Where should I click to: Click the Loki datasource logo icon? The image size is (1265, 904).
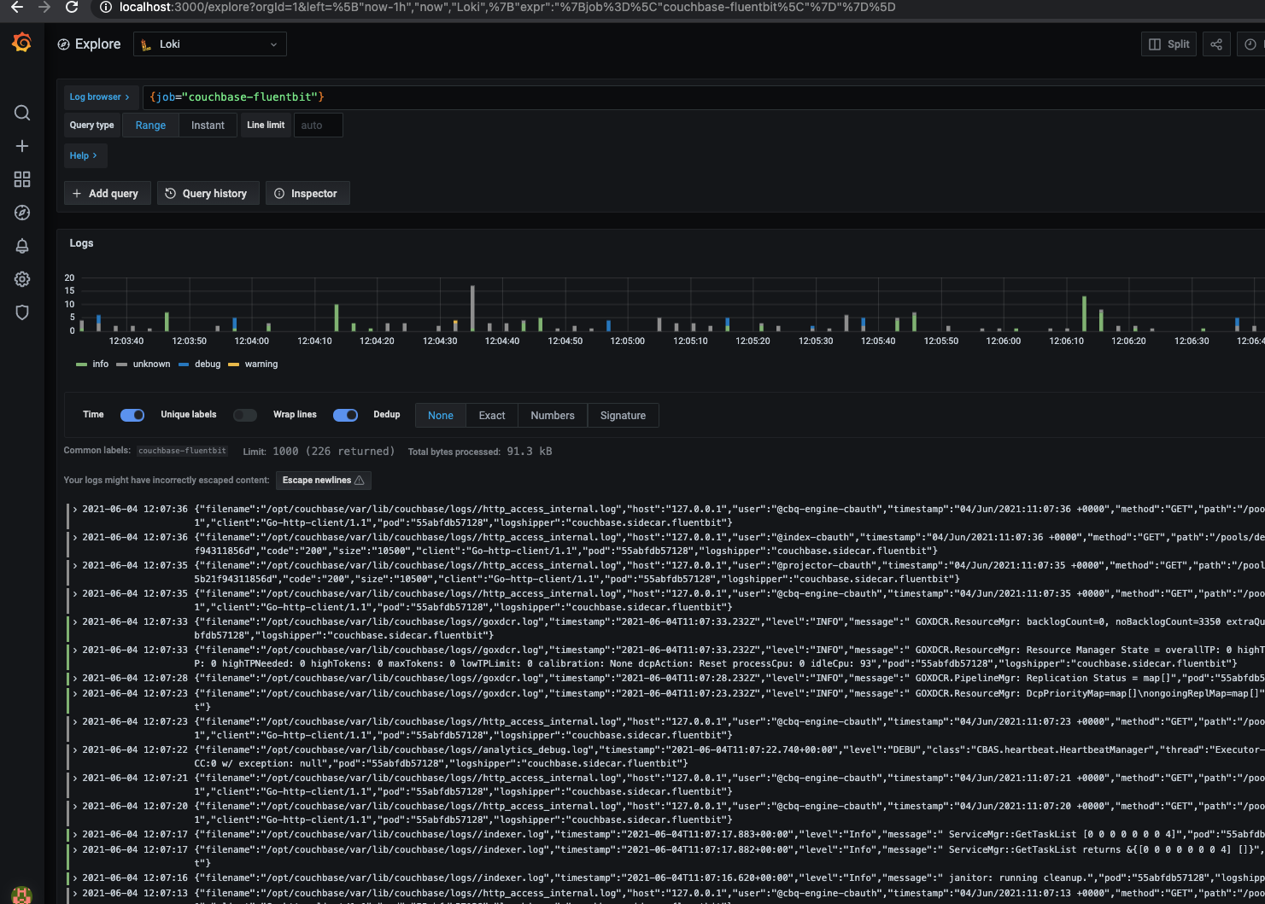pyautogui.click(x=146, y=44)
